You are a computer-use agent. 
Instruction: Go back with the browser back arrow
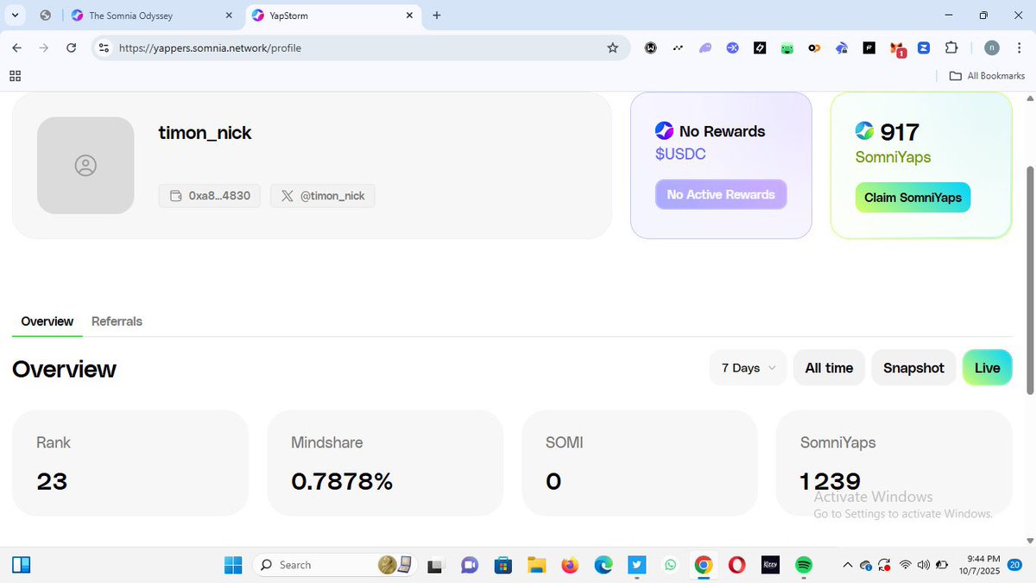17,48
